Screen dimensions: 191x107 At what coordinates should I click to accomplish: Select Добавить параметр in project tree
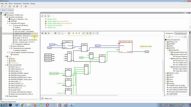tap(21, 50)
